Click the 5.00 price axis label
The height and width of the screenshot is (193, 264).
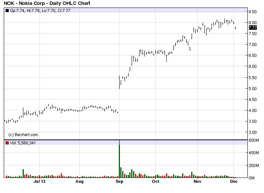253,89
